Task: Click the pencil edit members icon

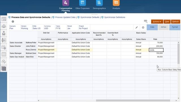Action: [137, 27]
